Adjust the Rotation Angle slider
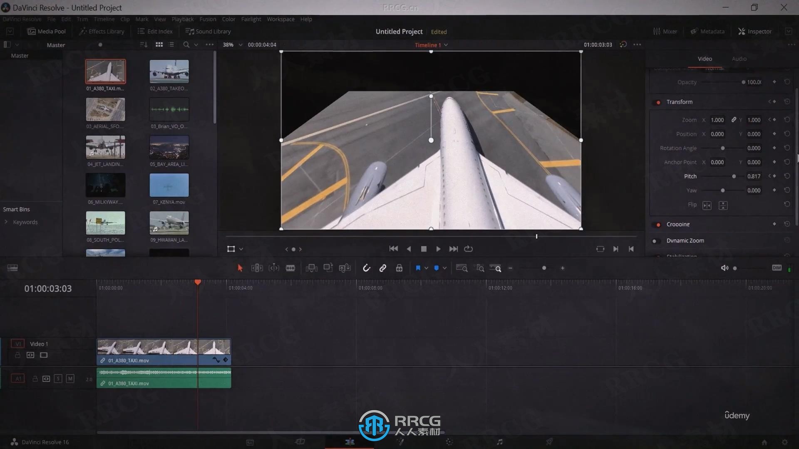This screenshot has width=799, height=449. (x=723, y=148)
